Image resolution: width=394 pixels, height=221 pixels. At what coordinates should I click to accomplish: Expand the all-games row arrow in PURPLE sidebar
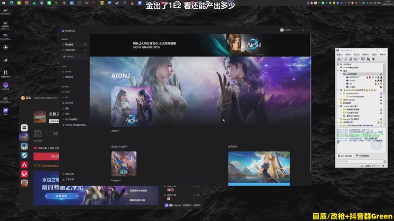coord(85,45)
